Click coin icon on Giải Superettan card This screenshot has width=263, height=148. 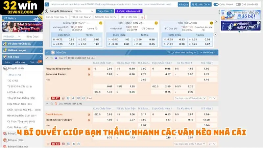pos(101,23)
